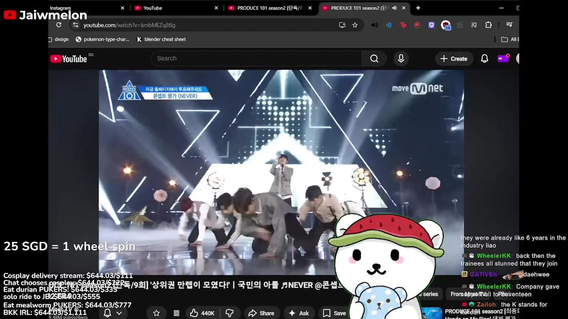
Task: Expand the All Bookmarks folder
Action: 510,39
